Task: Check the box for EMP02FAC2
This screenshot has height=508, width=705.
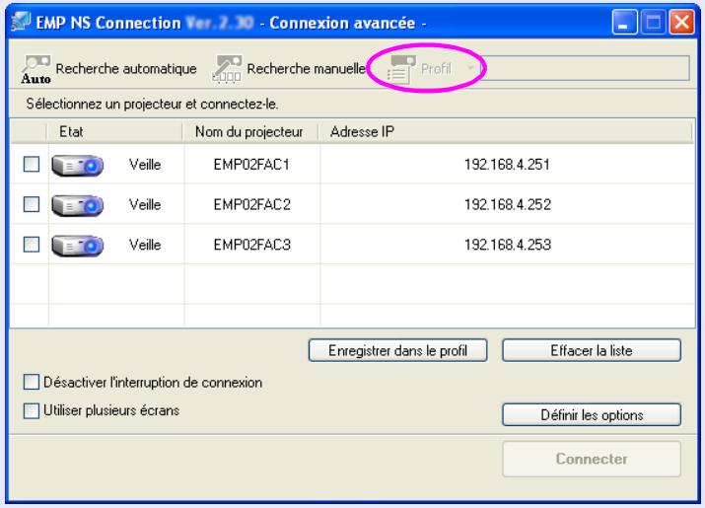Action: [x=32, y=204]
